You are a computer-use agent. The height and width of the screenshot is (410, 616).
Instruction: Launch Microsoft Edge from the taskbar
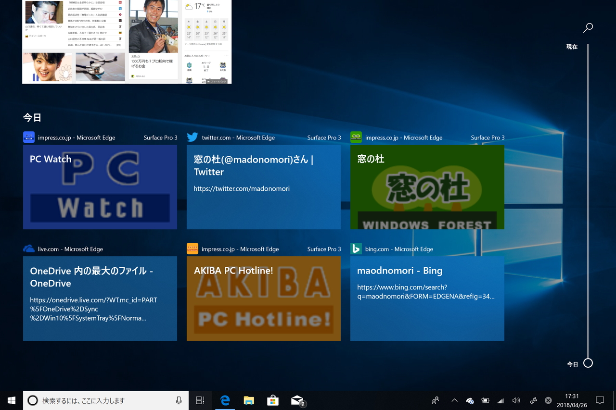pyautogui.click(x=225, y=400)
